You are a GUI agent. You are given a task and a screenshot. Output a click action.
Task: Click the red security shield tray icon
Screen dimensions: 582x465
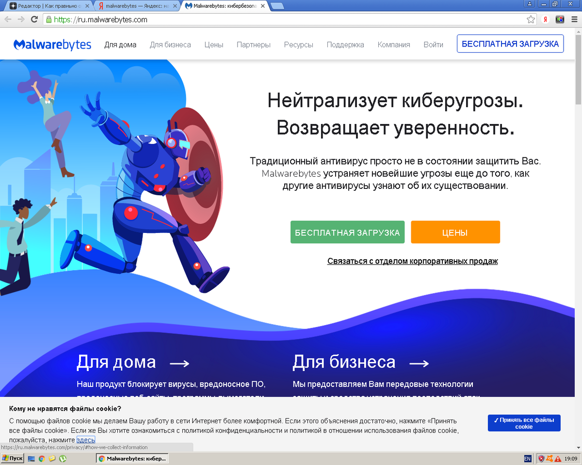tap(541, 458)
